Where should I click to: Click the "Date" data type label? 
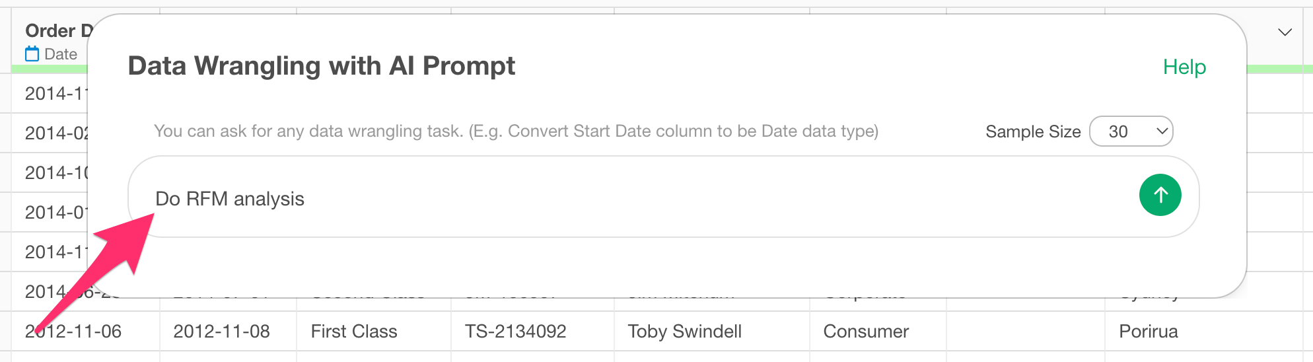(61, 54)
